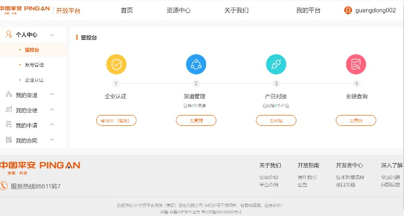Screen dimensions: 404x216
Task: Click the 我的合同 document icon in sidebar
Action: click(x=9, y=140)
